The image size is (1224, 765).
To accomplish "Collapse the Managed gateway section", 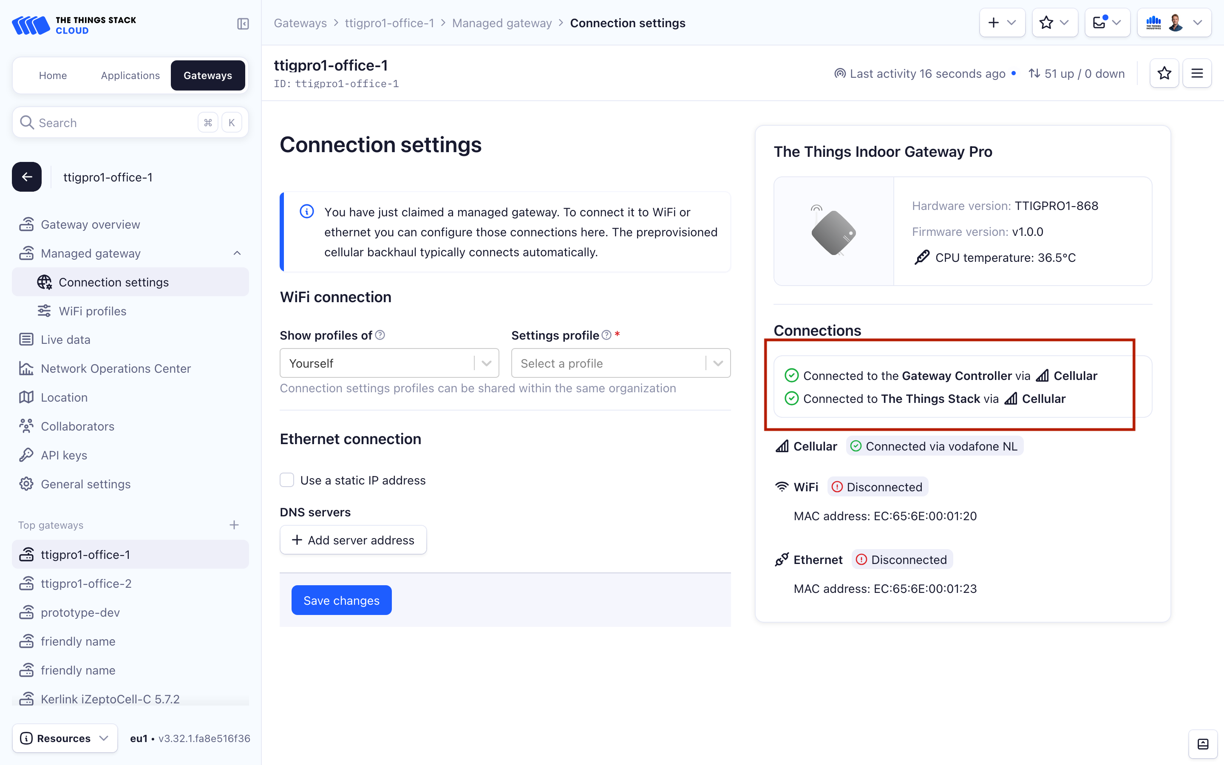I will 237,253.
